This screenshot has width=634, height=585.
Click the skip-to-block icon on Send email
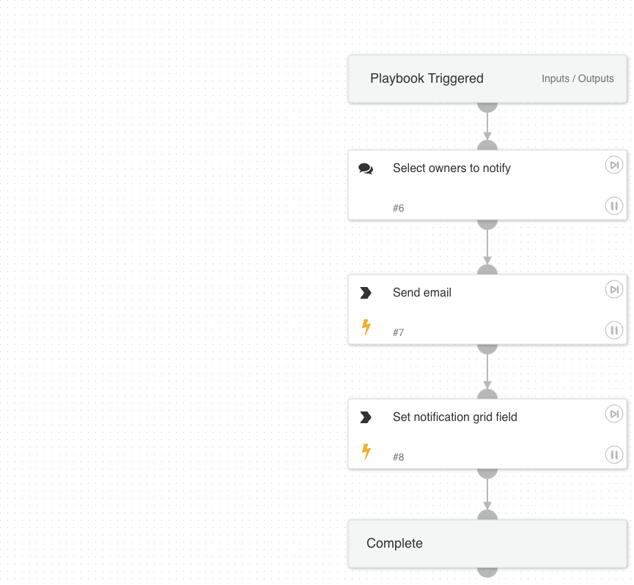pos(614,289)
